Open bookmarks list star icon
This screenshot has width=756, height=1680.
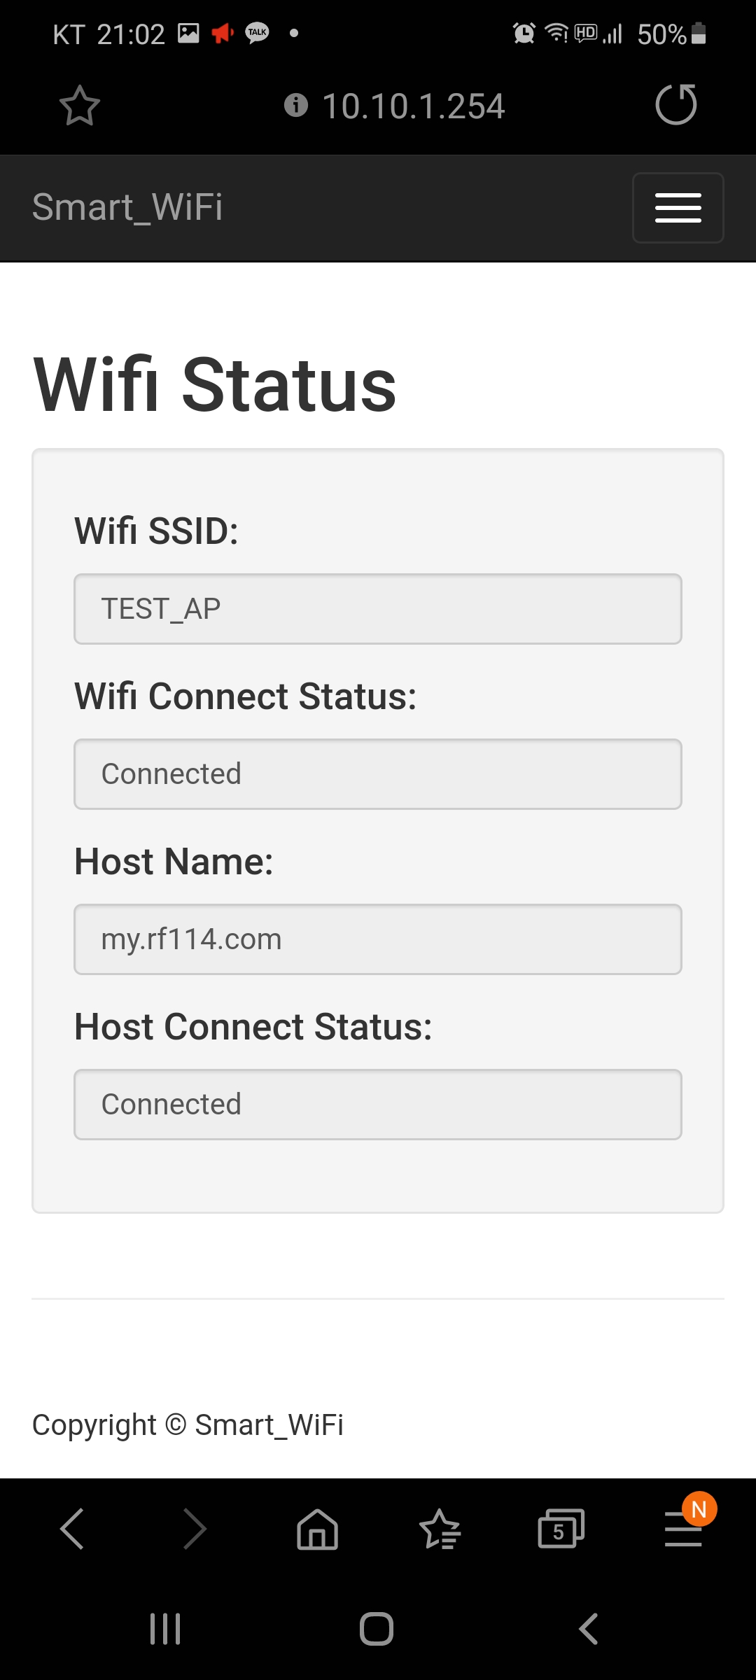[x=440, y=1529]
